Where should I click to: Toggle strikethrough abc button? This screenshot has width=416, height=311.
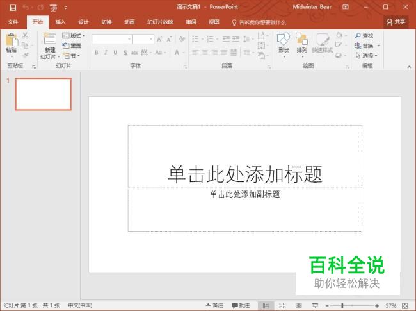pyautogui.click(x=134, y=53)
